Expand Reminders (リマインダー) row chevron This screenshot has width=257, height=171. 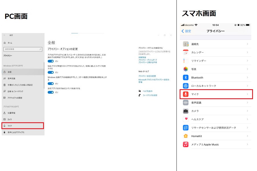point(247,61)
